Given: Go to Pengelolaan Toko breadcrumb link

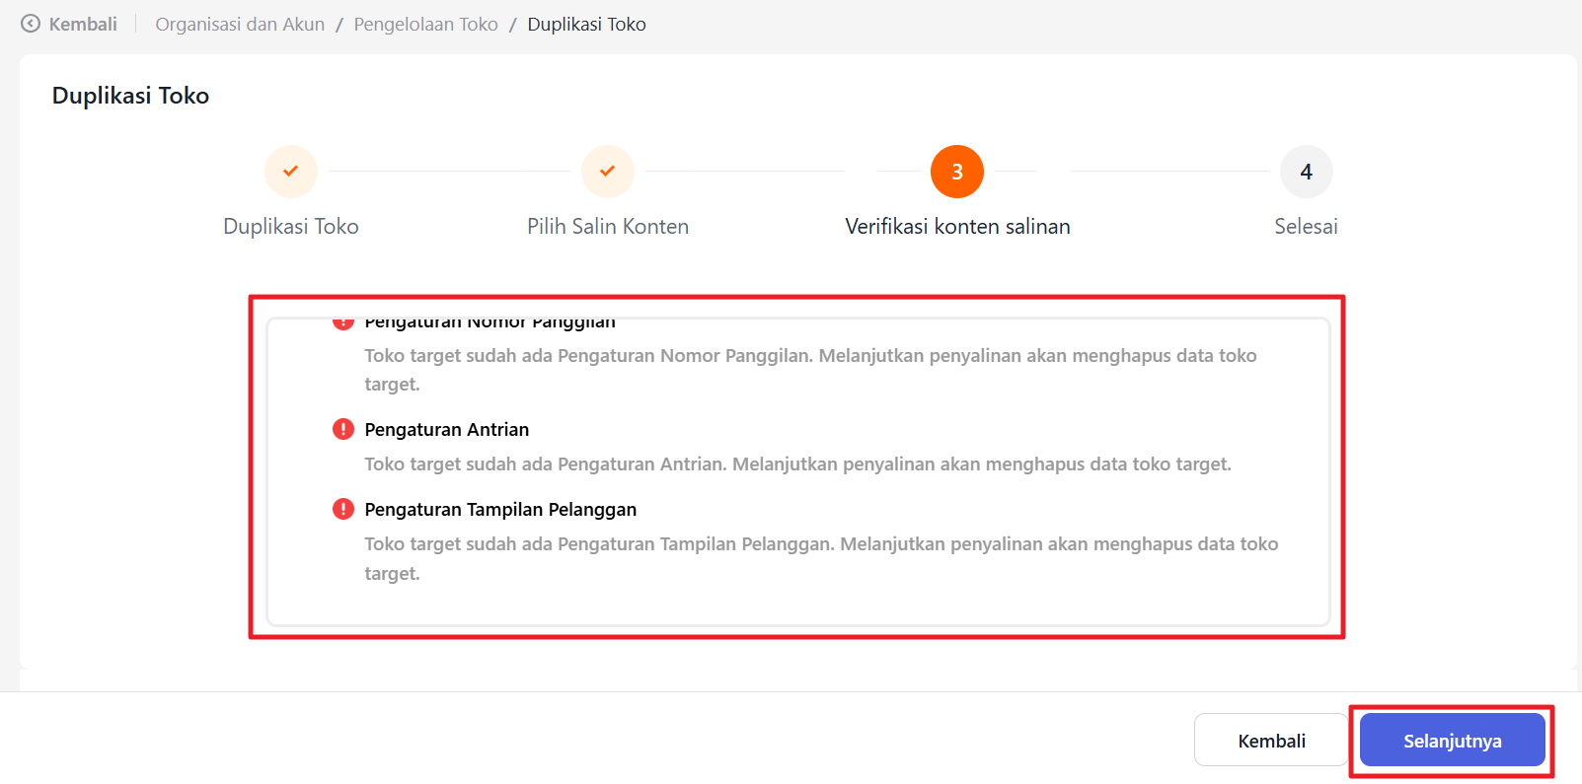Looking at the screenshot, I should click(425, 24).
